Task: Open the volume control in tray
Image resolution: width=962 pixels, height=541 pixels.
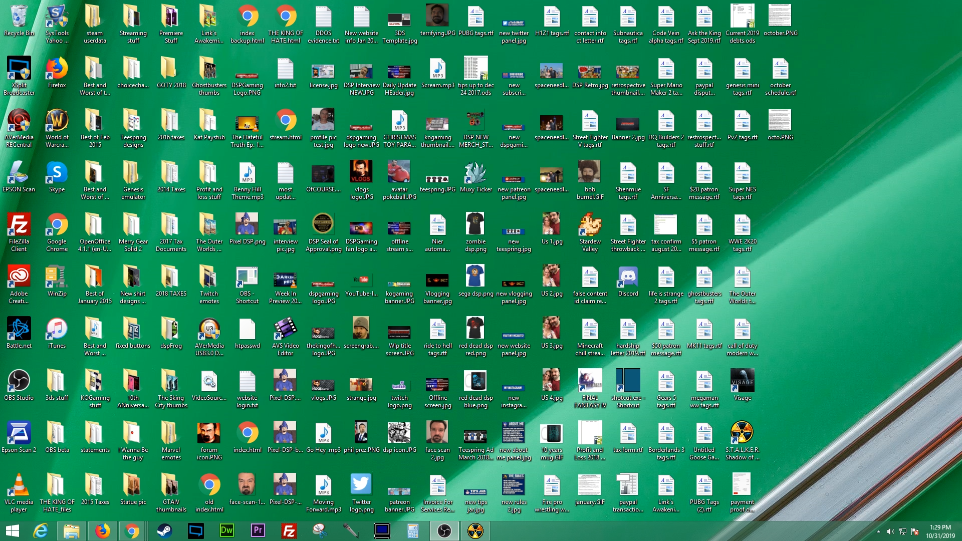Action: [x=890, y=531]
